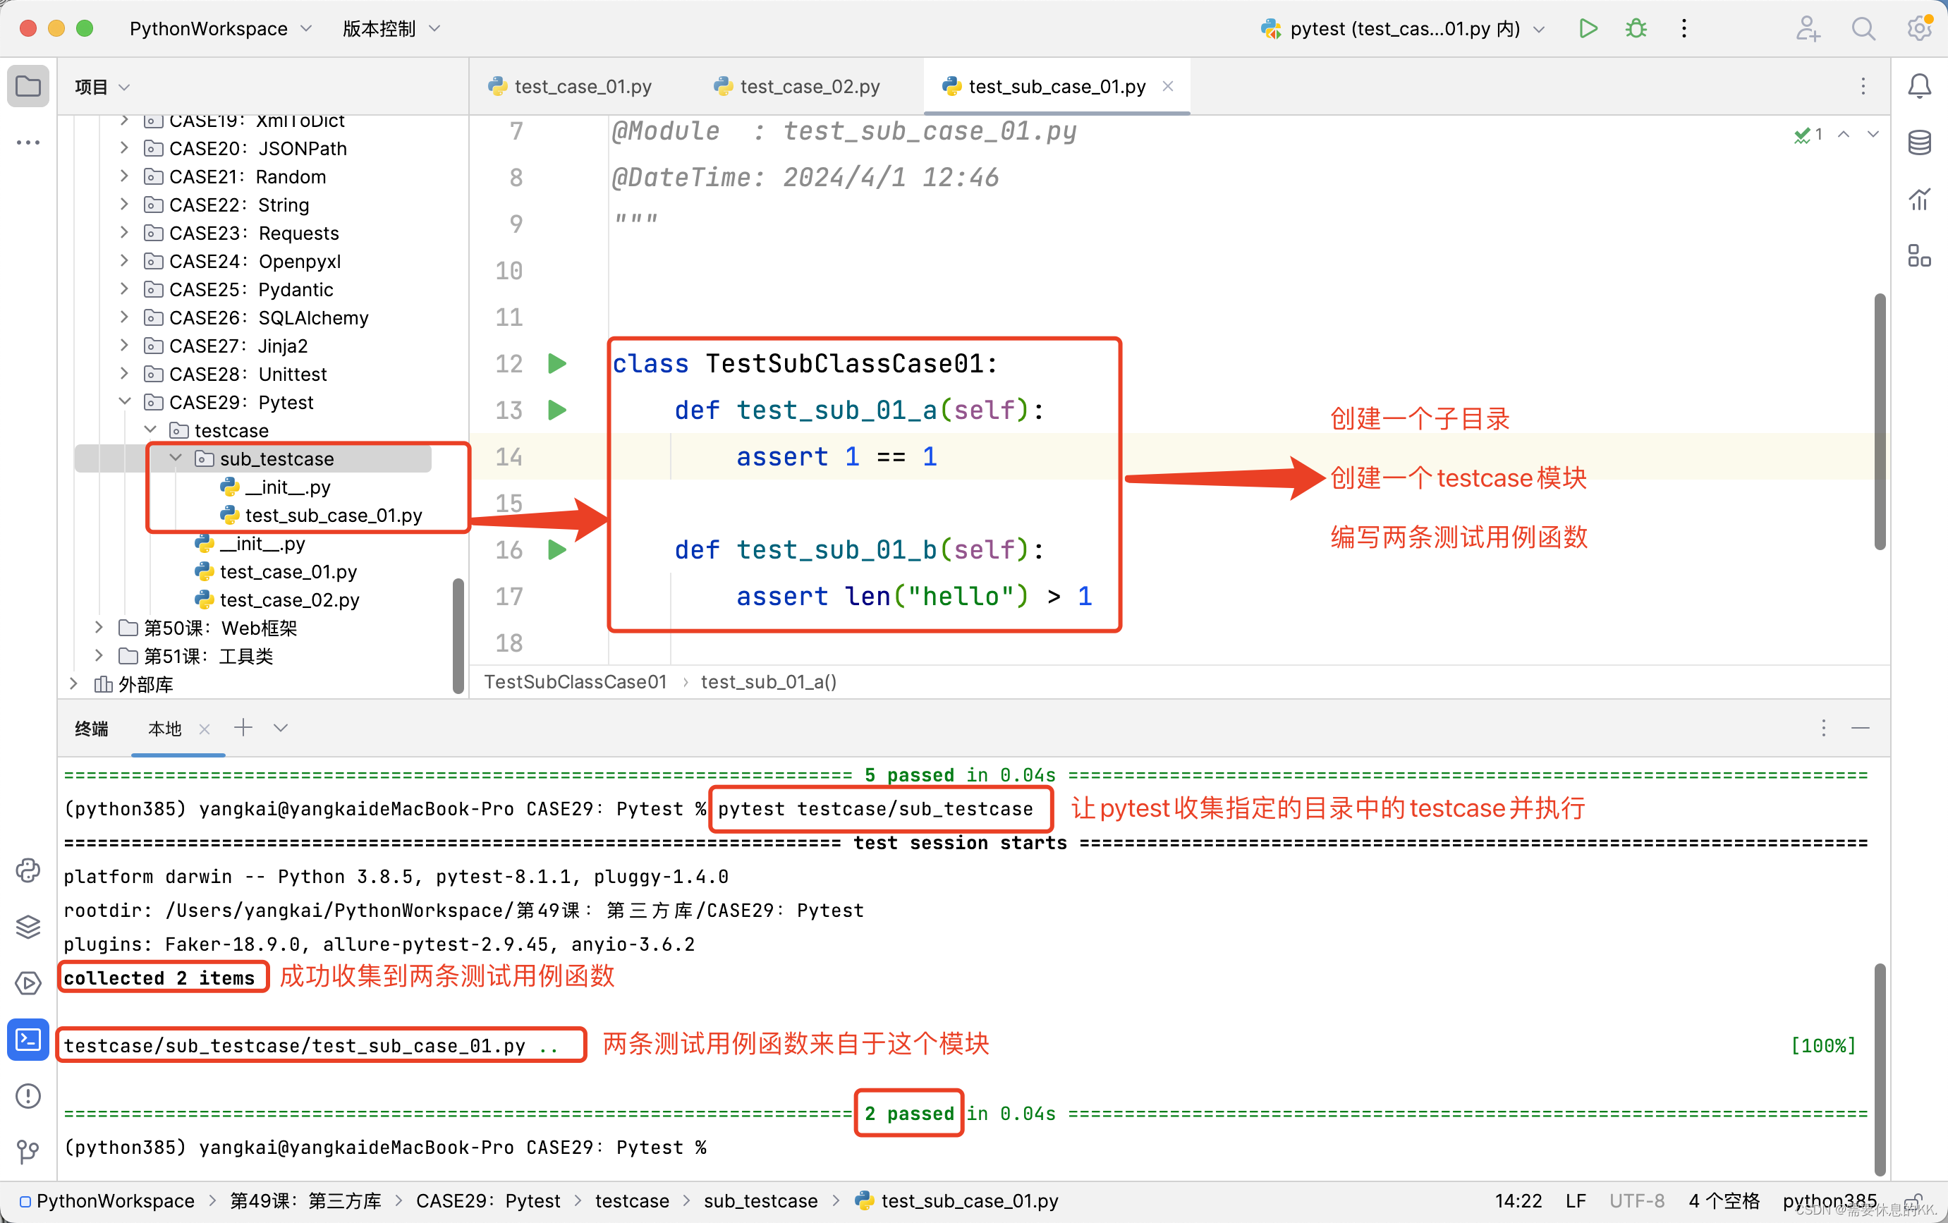The height and width of the screenshot is (1223, 1948).
Task: Open Python Packages layers icon
Action: pyautogui.click(x=28, y=927)
